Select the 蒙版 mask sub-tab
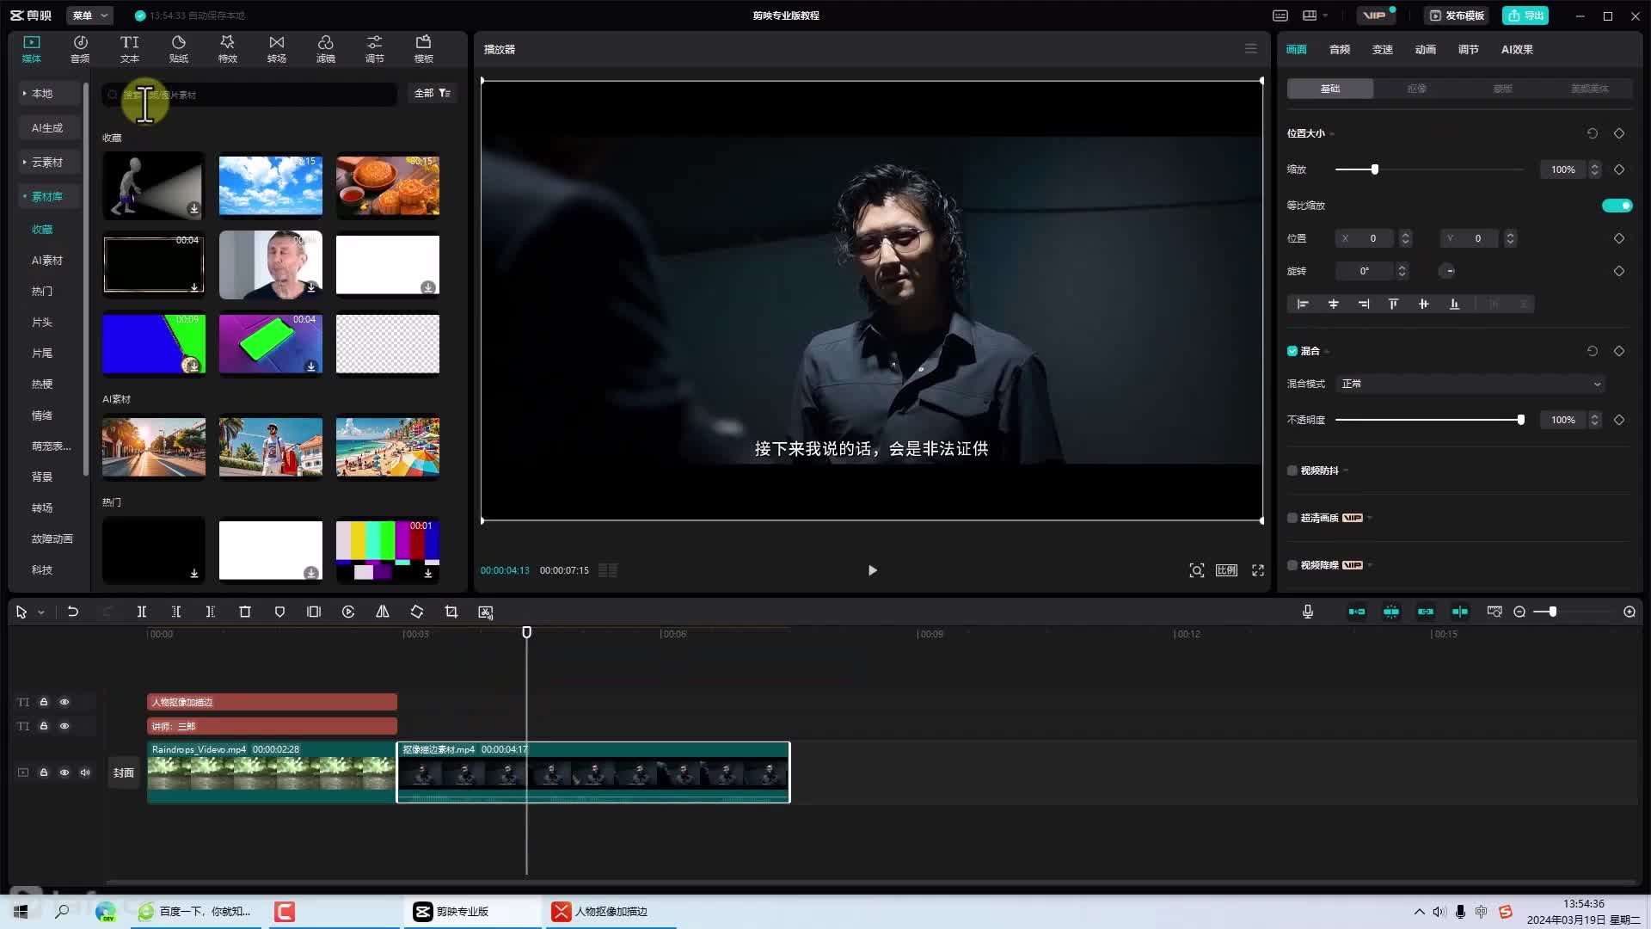Viewport: 1651px width, 929px height. pyautogui.click(x=1503, y=89)
